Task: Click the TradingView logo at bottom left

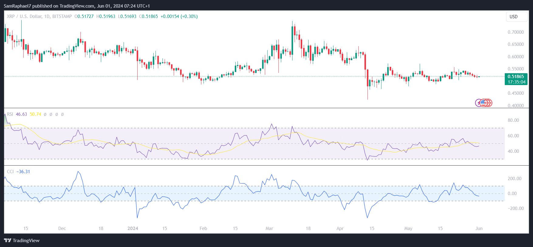Action: click(22, 240)
